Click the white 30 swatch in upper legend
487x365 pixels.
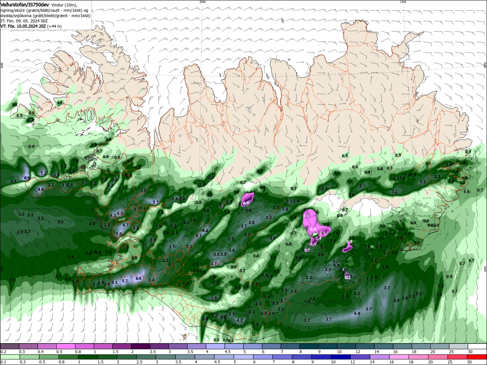point(477,346)
